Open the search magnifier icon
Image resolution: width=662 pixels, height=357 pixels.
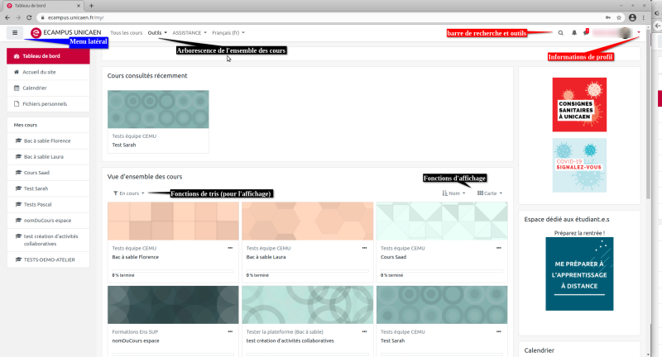(x=560, y=33)
